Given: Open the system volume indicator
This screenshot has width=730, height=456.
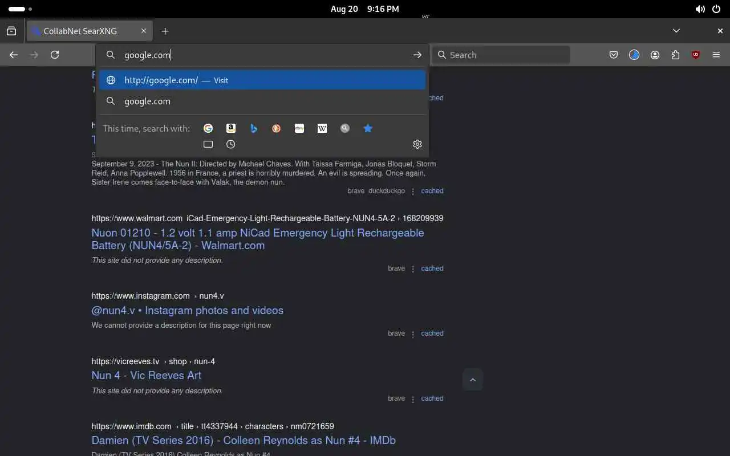Looking at the screenshot, I should tap(700, 9).
